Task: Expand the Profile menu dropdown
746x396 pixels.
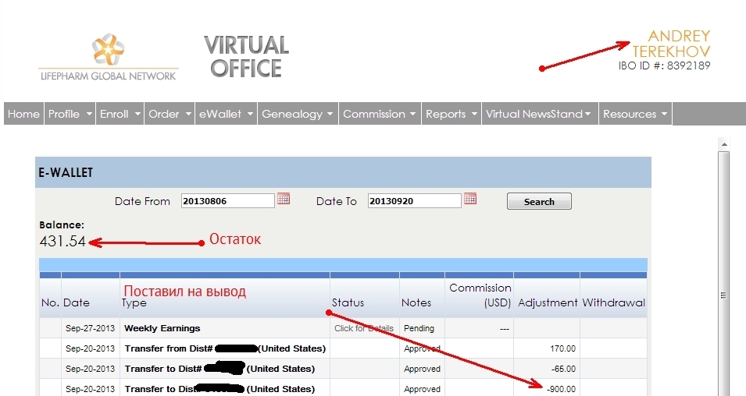Action: point(70,114)
